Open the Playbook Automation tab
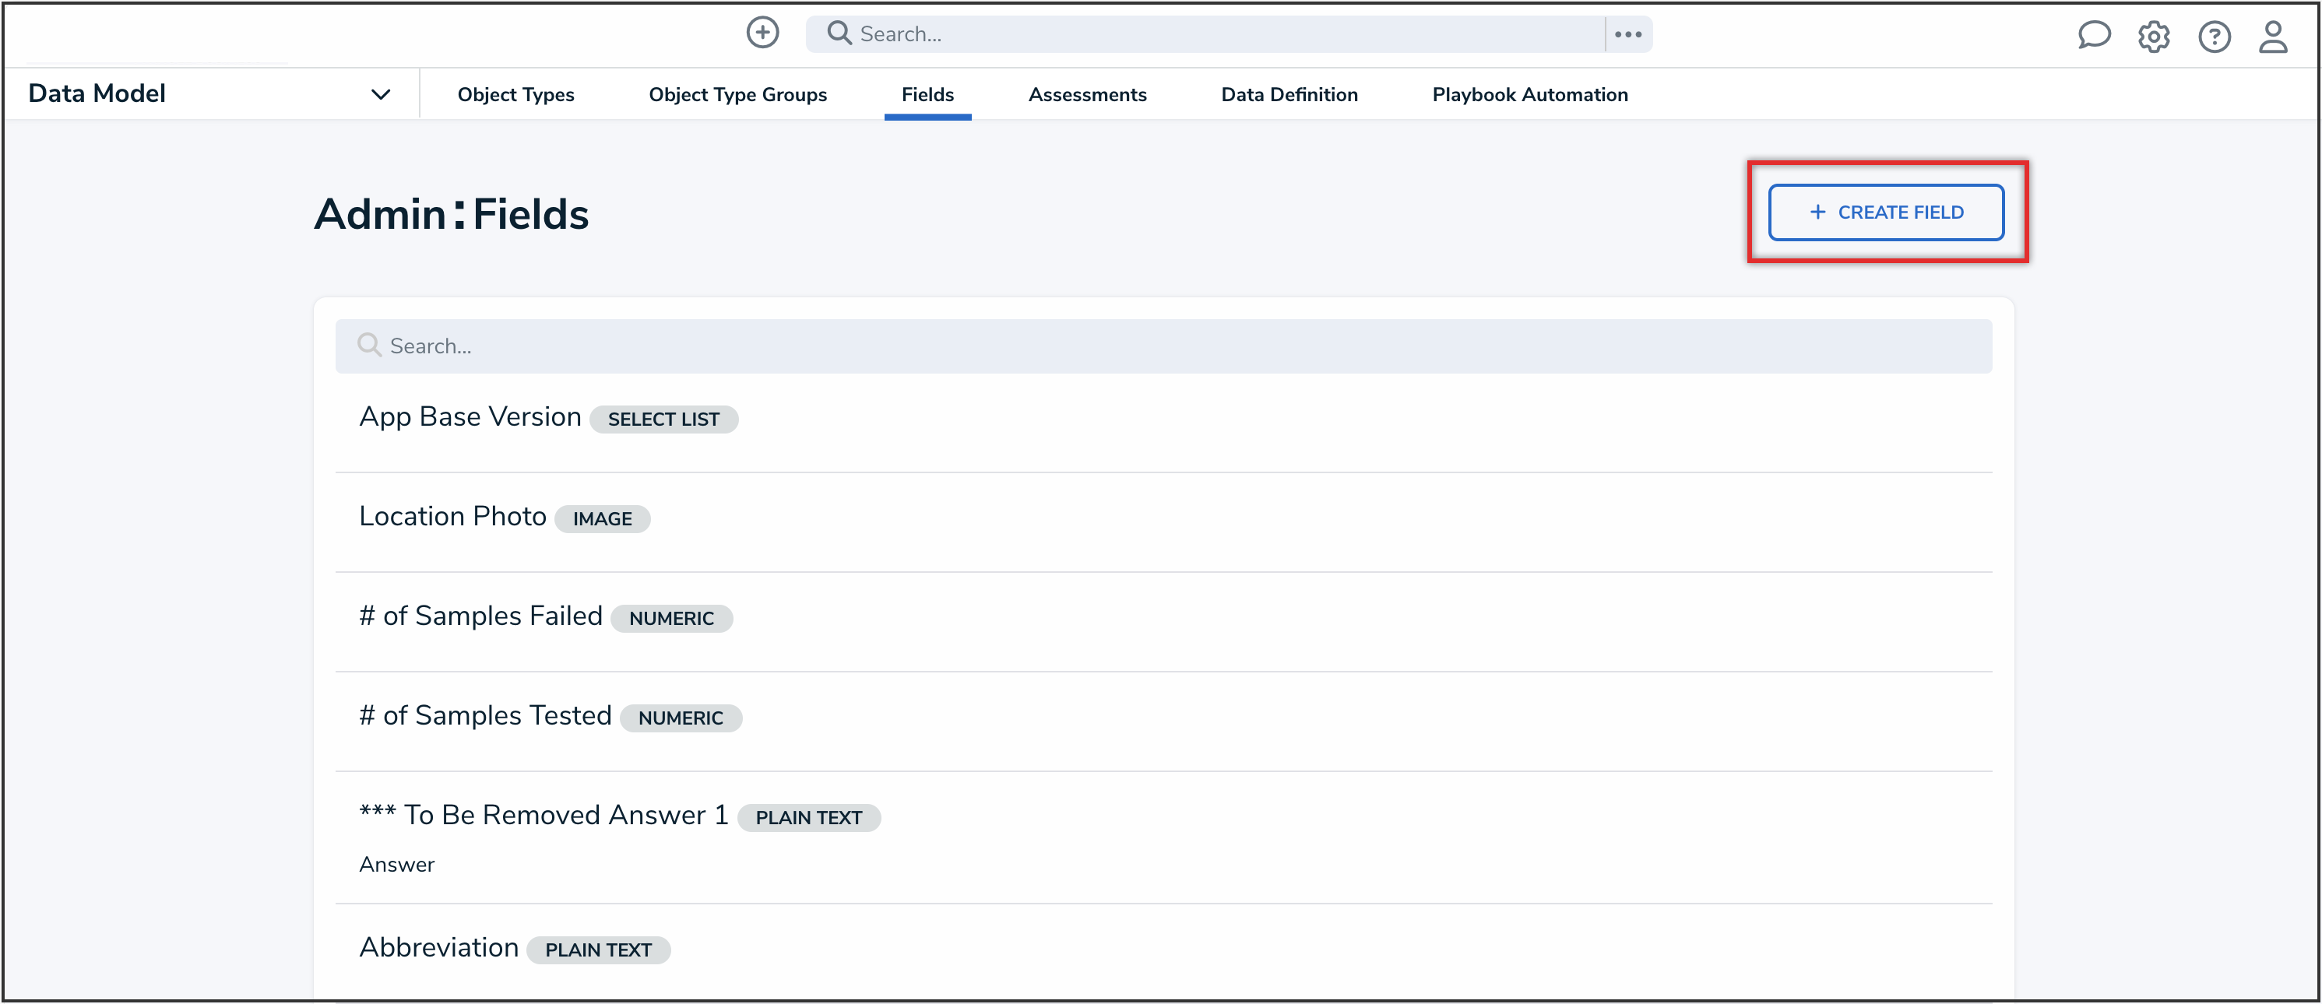The height and width of the screenshot is (1004, 2322). (1529, 93)
